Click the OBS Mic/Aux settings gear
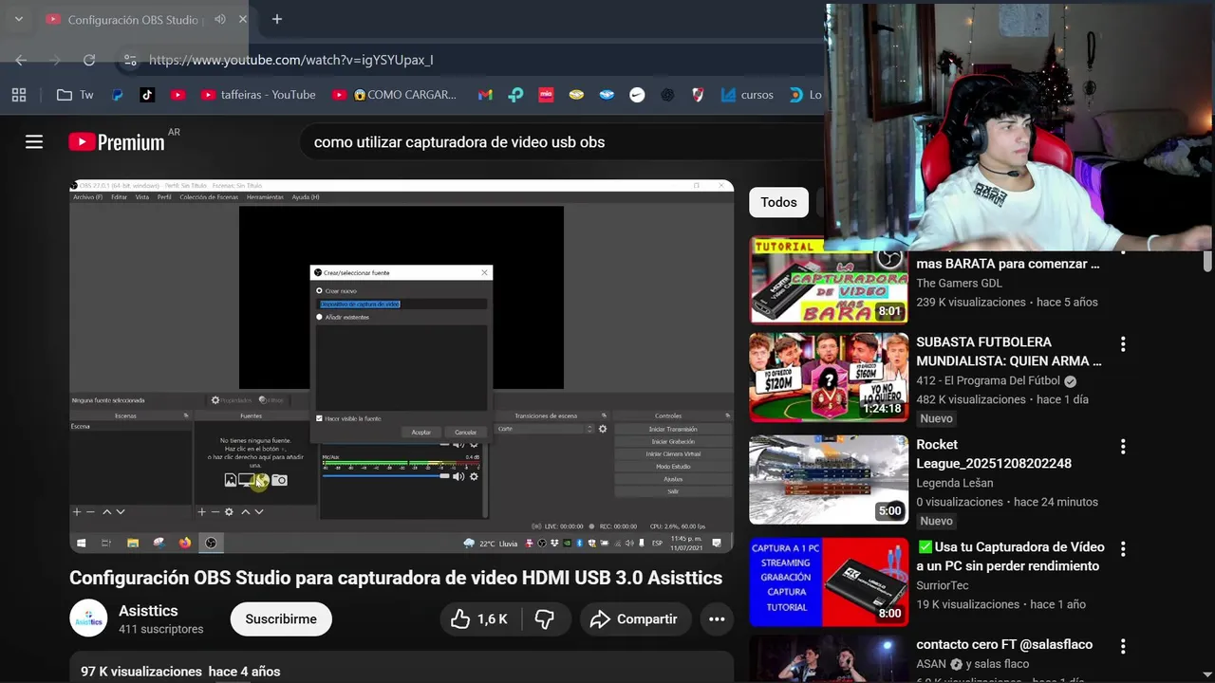The width and height of the screenshot is (1215, 683). (x=474, y=476)
